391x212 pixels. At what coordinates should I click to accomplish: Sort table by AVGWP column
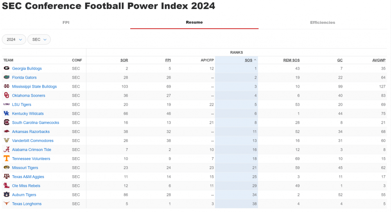click(x=379, y=60)
